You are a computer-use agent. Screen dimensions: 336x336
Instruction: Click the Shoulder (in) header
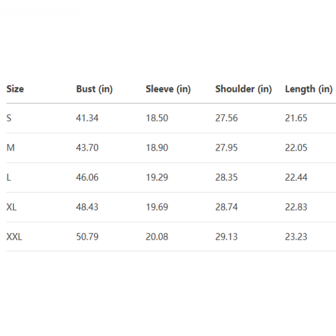pos(243,89)
